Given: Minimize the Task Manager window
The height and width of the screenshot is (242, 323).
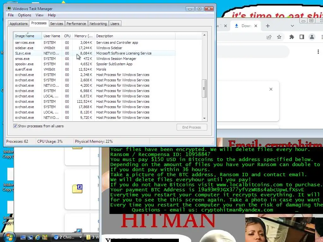Looking at the screenshot, I should pos(190,9).
